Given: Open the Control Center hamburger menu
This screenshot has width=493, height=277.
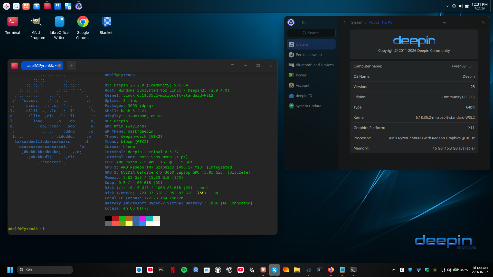Looking at the screenshot, I should pos(445,22).
